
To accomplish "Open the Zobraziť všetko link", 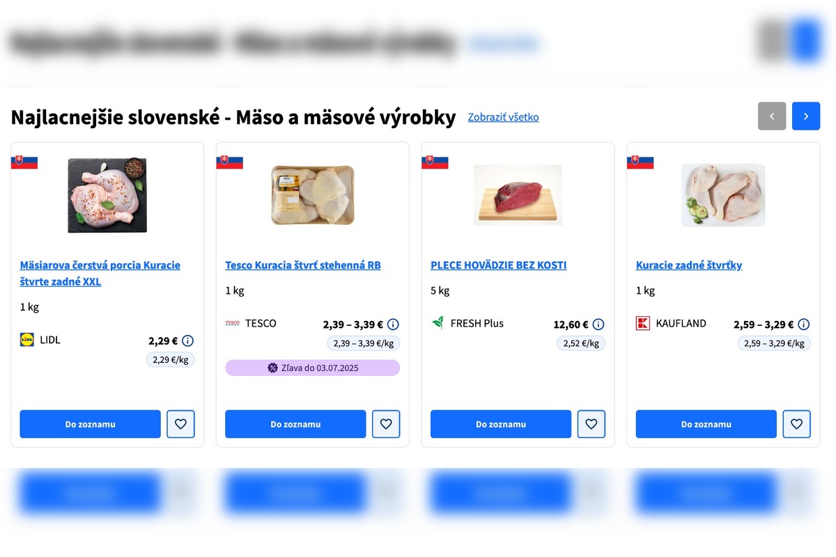I will click(503, 117).
